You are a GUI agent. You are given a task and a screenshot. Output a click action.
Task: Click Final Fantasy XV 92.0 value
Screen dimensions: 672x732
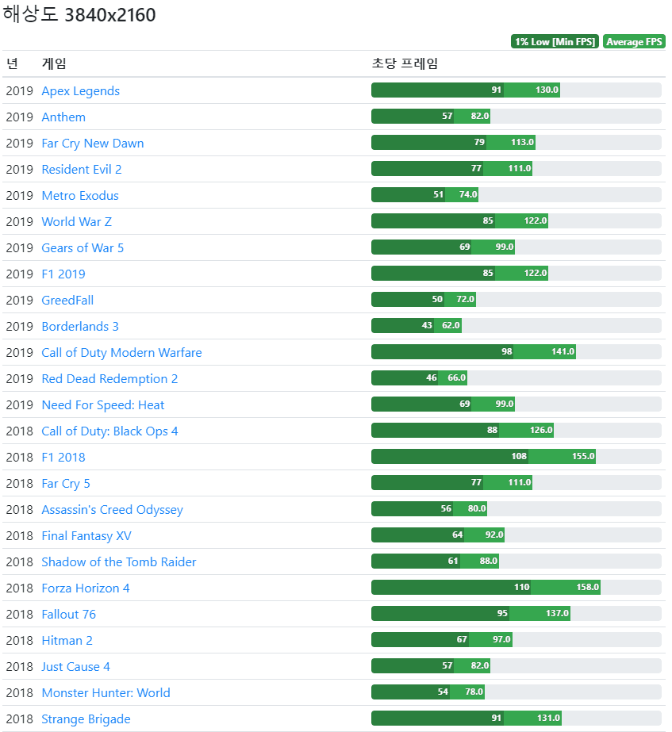point(494,535)
